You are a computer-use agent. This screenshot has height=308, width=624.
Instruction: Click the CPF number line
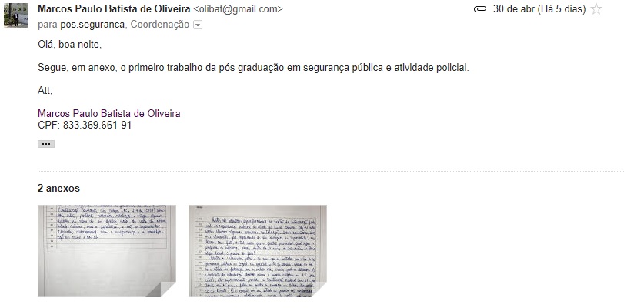[x=85, y=125]
